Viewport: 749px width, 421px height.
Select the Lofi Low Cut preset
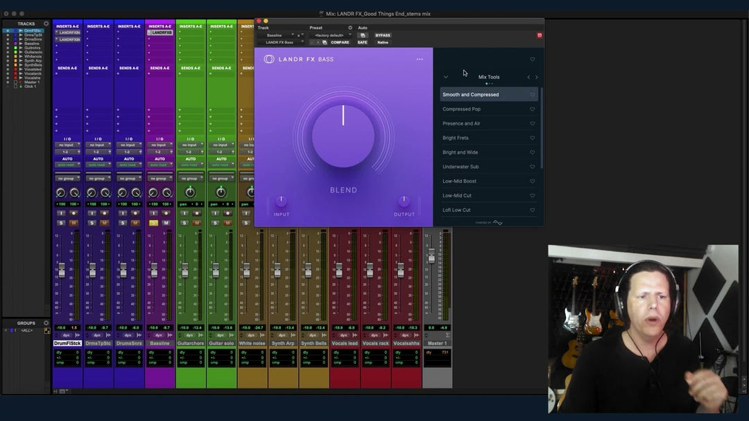click(489, 210)
